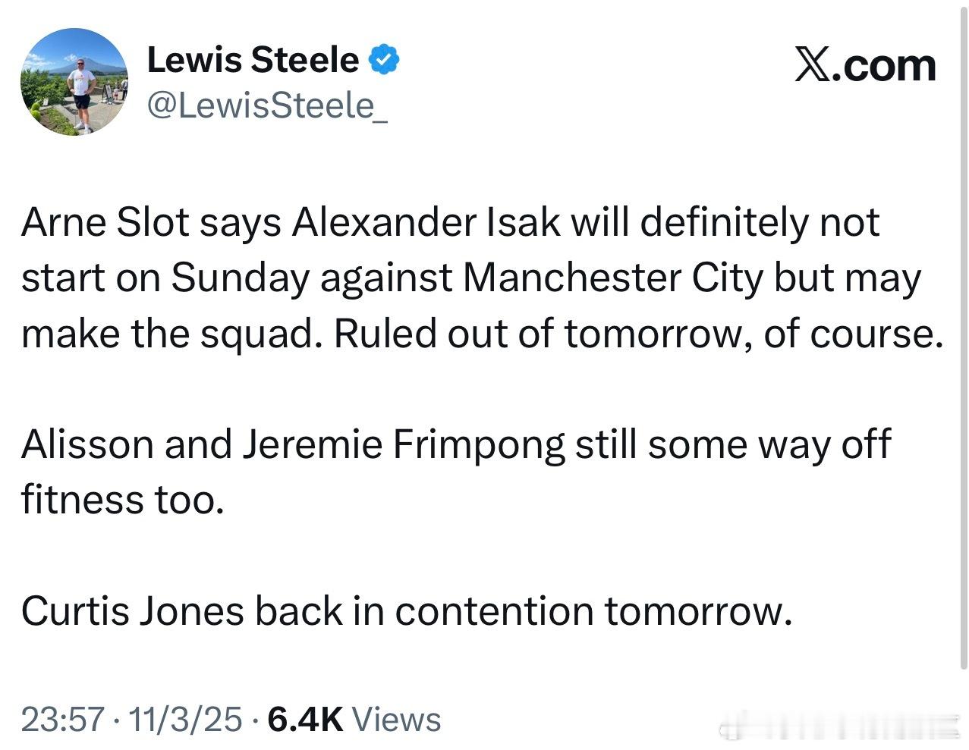Click the blurred watermark in the corner

[841, 723]
